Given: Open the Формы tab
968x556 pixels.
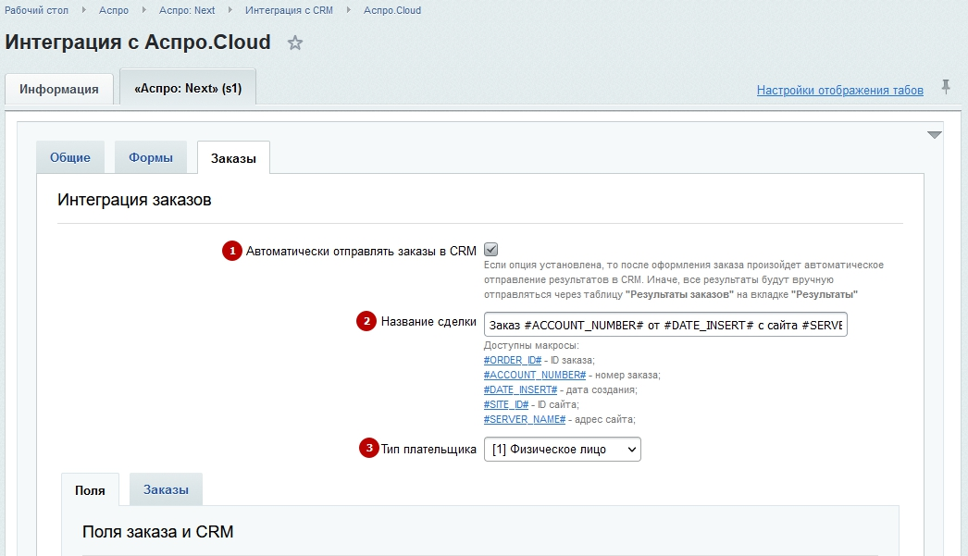Looking at the screenshot, I should pyautogui.click(x=151, y=157).
